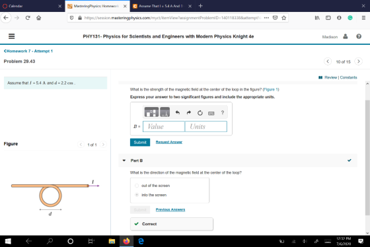Open Microsoft Edge from taskbar
370x247 pixels.
click(141, 241)
